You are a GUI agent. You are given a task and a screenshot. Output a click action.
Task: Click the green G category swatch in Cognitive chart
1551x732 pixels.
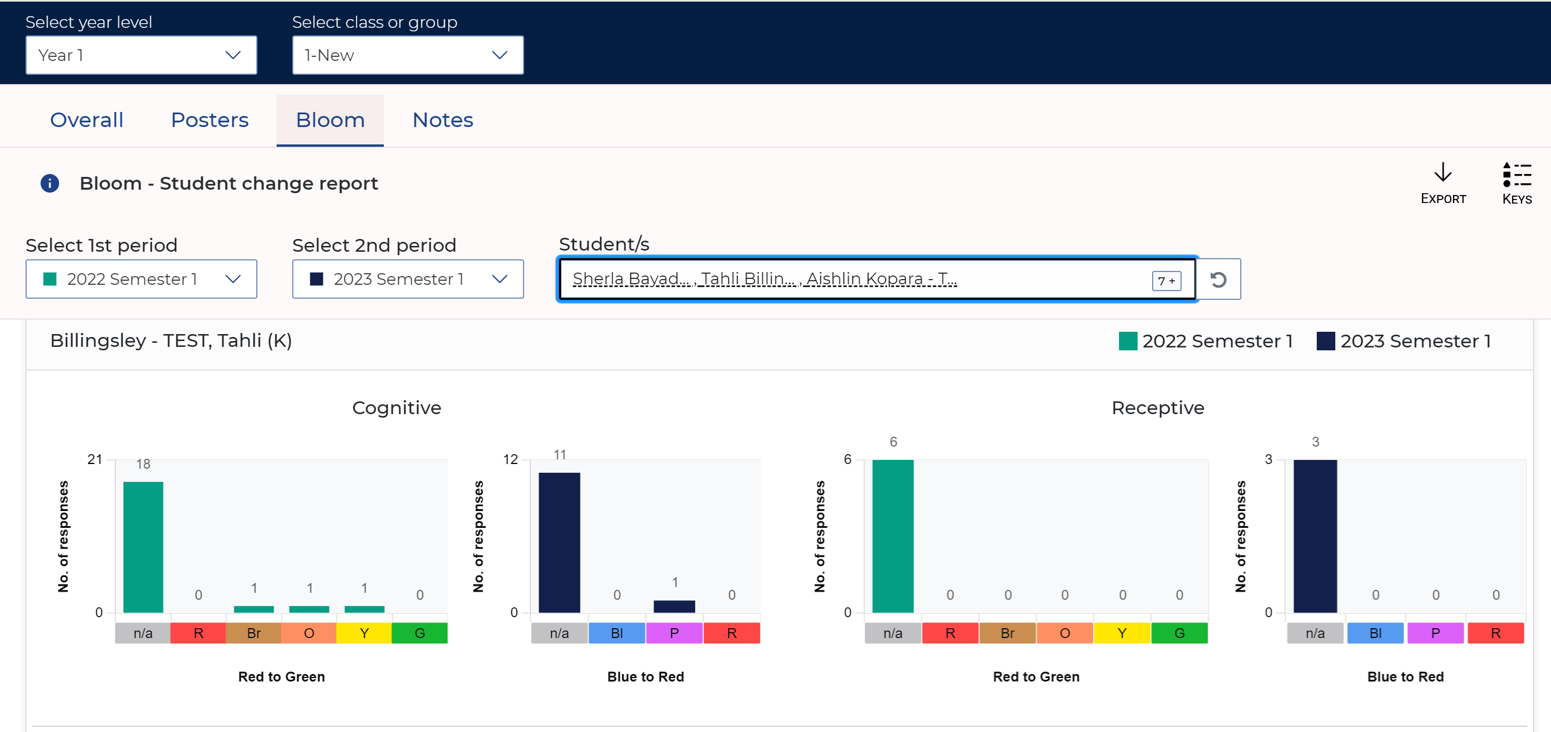pyautogui.click(x=419, y=633)
